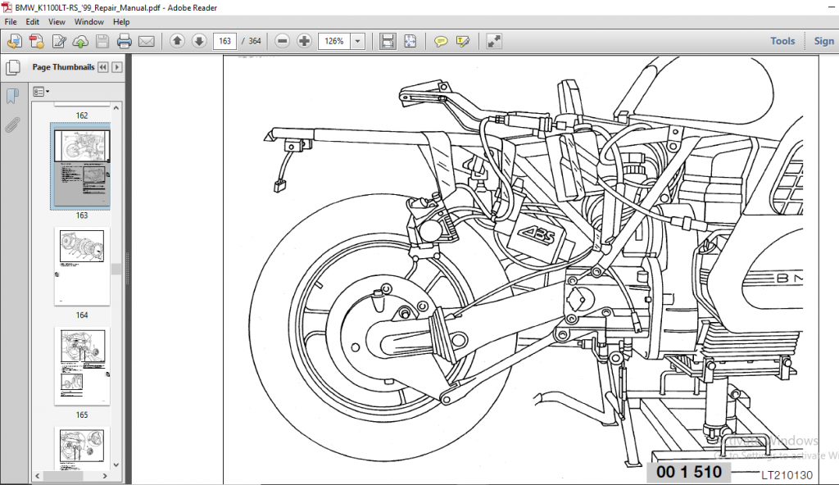Click the Convert PDF toolbar icon

(37, 41)
